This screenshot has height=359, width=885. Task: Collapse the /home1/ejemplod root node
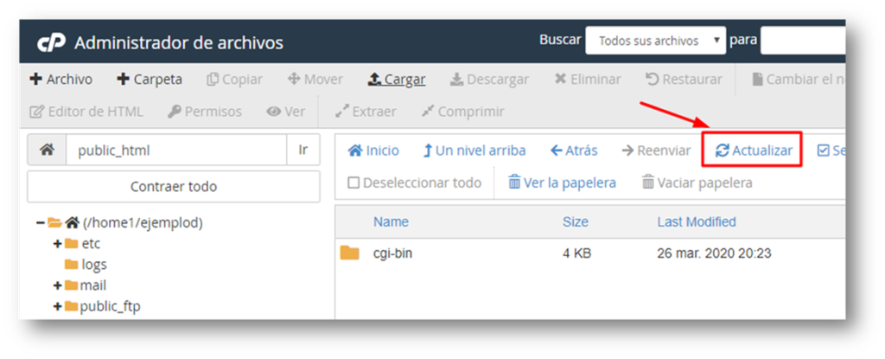tap(41, 223)
